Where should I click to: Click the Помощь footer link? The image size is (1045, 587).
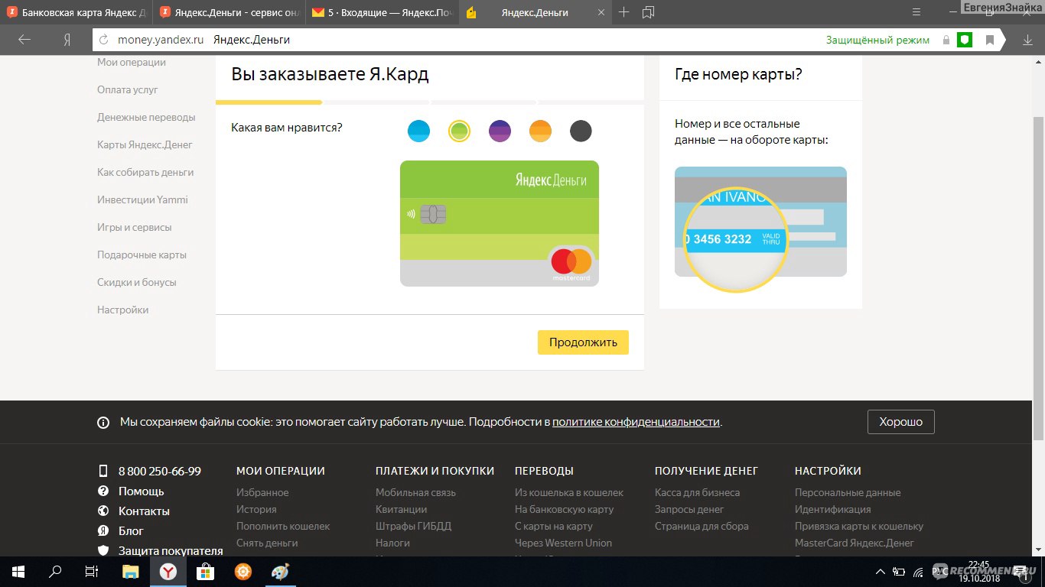(141, 491)
